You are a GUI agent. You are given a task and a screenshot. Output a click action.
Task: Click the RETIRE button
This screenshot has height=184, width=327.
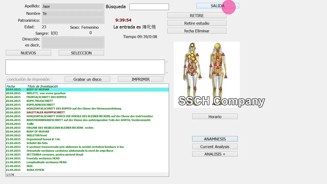point(197,16)
